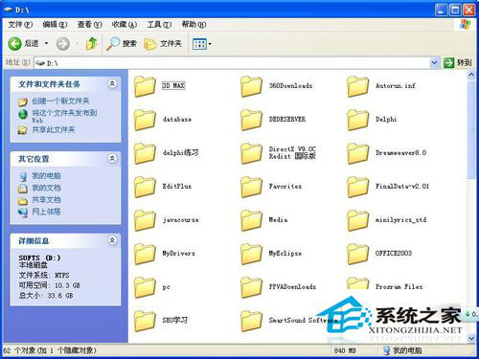Click the vertical scrollbar down arrow

point(471,338)
